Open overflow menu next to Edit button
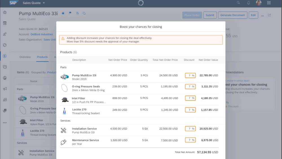This screenshot has width=282, height=159. coord(262,16)
